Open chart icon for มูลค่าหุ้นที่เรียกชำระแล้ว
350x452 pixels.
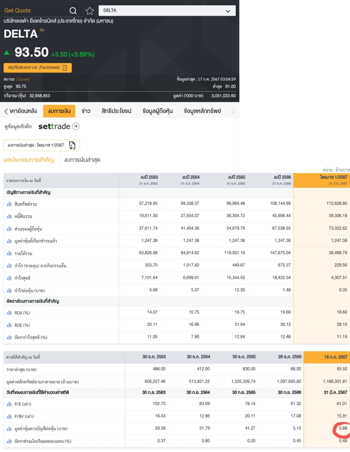pos(9,241)
